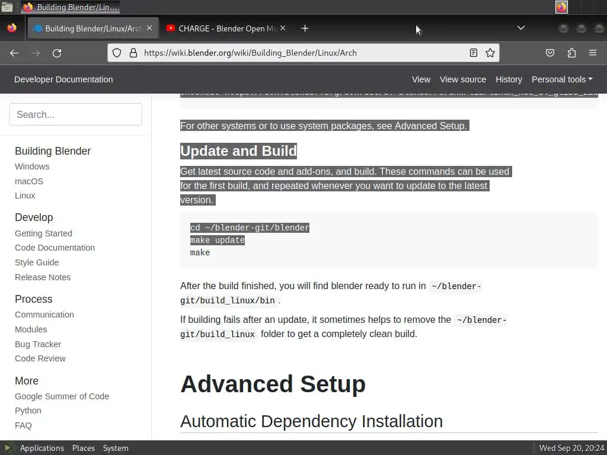Reload the current page
Image resolution: width=607 pixels, height=455 pixels.
pyautogui.click(x=57, y=53)
